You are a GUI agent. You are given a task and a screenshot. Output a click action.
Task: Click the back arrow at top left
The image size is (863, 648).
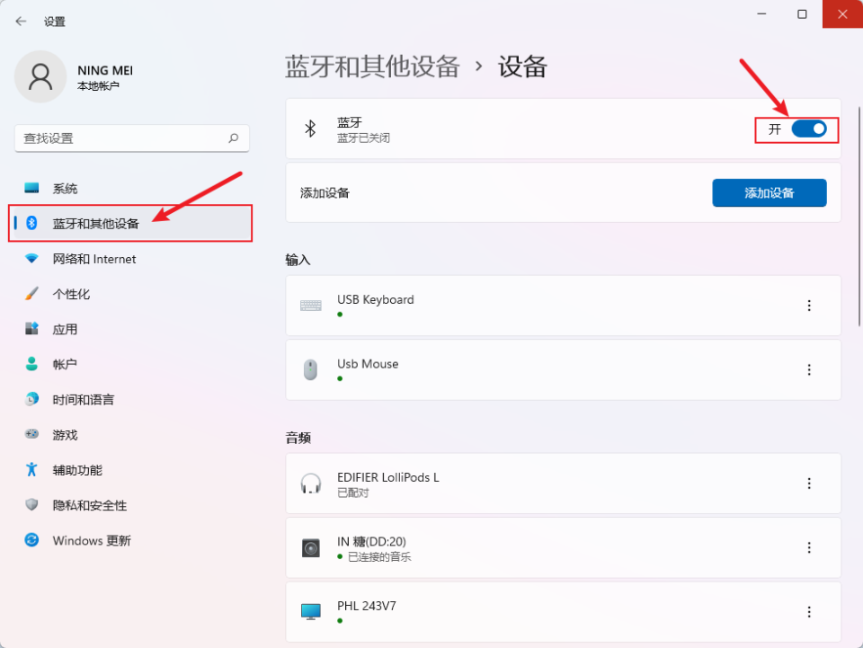20,20
